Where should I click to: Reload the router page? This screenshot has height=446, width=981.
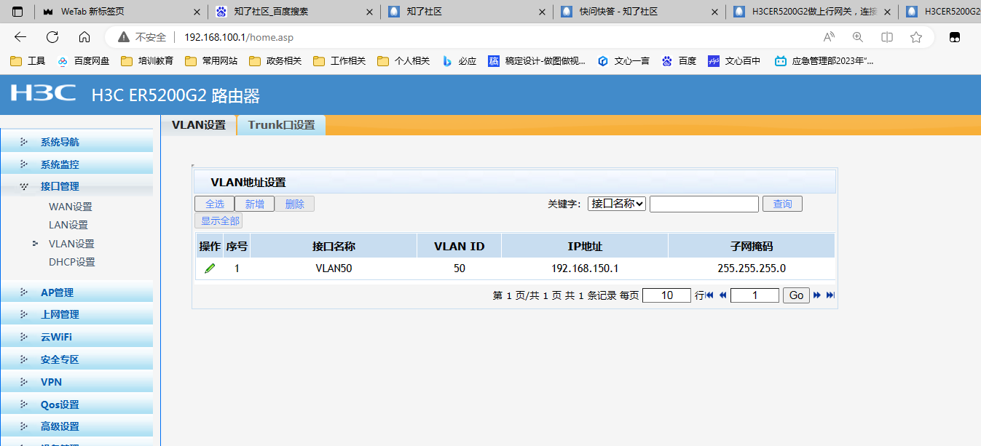[x=52, y=37]
